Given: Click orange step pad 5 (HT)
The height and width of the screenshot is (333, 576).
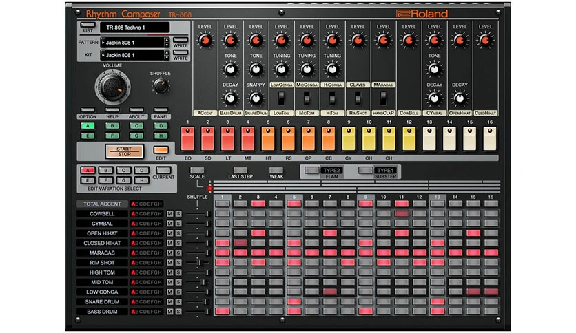Looking at the screenshot, I should click(268, 138).
